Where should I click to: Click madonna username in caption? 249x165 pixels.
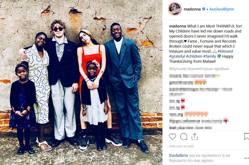pyautogui.click(x=178, y=26)
